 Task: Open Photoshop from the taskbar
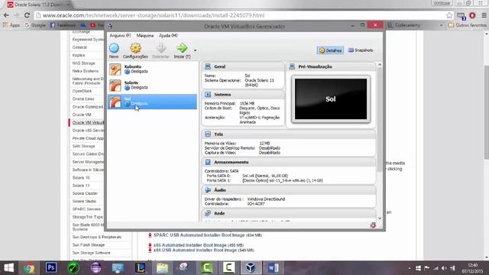point(51,268)
